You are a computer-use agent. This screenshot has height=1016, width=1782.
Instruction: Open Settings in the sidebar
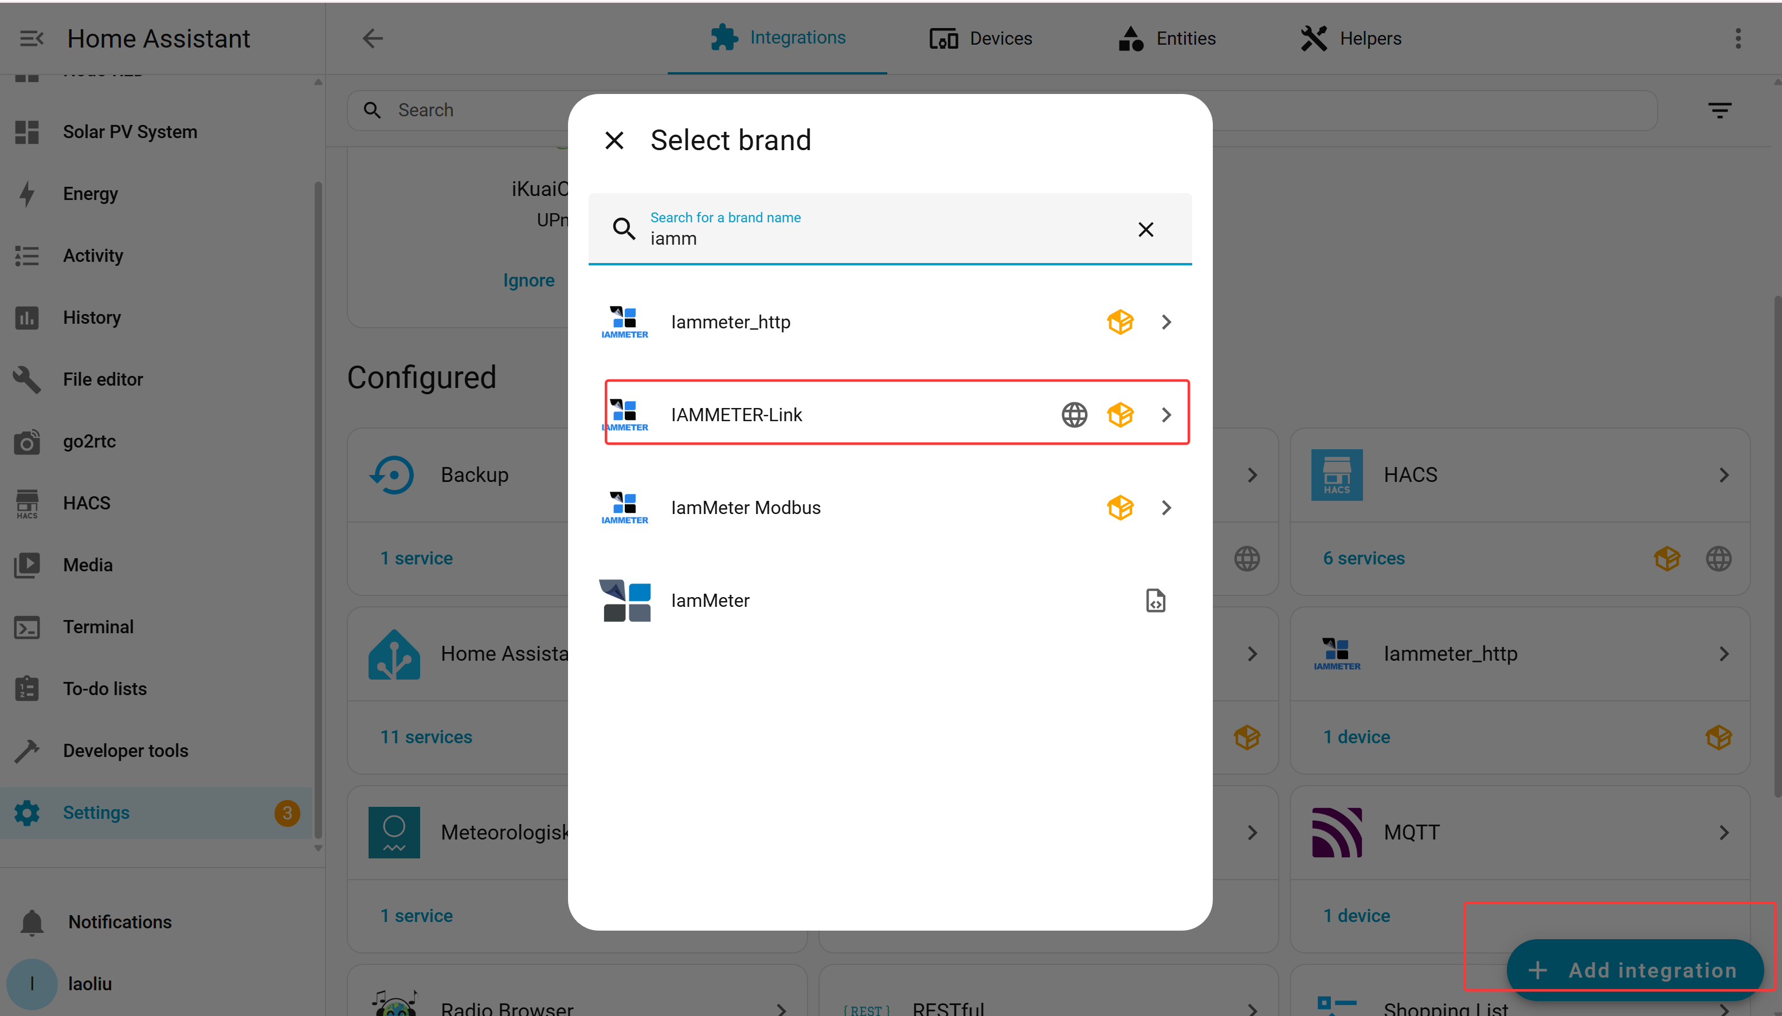155,813
